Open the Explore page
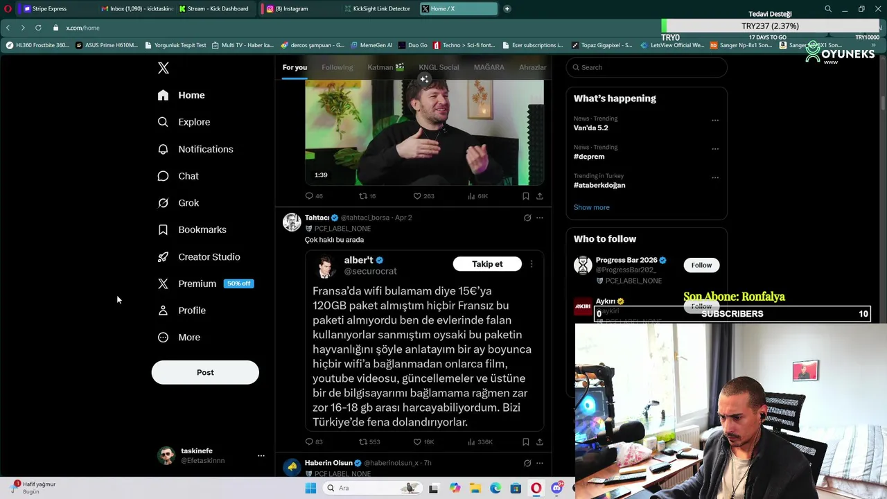The image size is (887, 499). click(184, 122)
